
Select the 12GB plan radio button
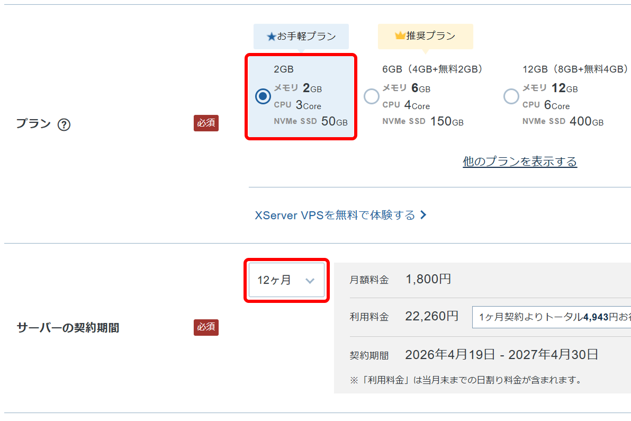pos(511,96)
